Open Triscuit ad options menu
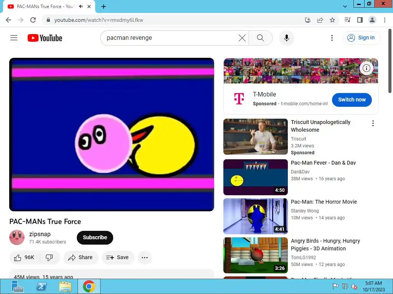Viewport: 393px width, 294px height. point(373,123)
